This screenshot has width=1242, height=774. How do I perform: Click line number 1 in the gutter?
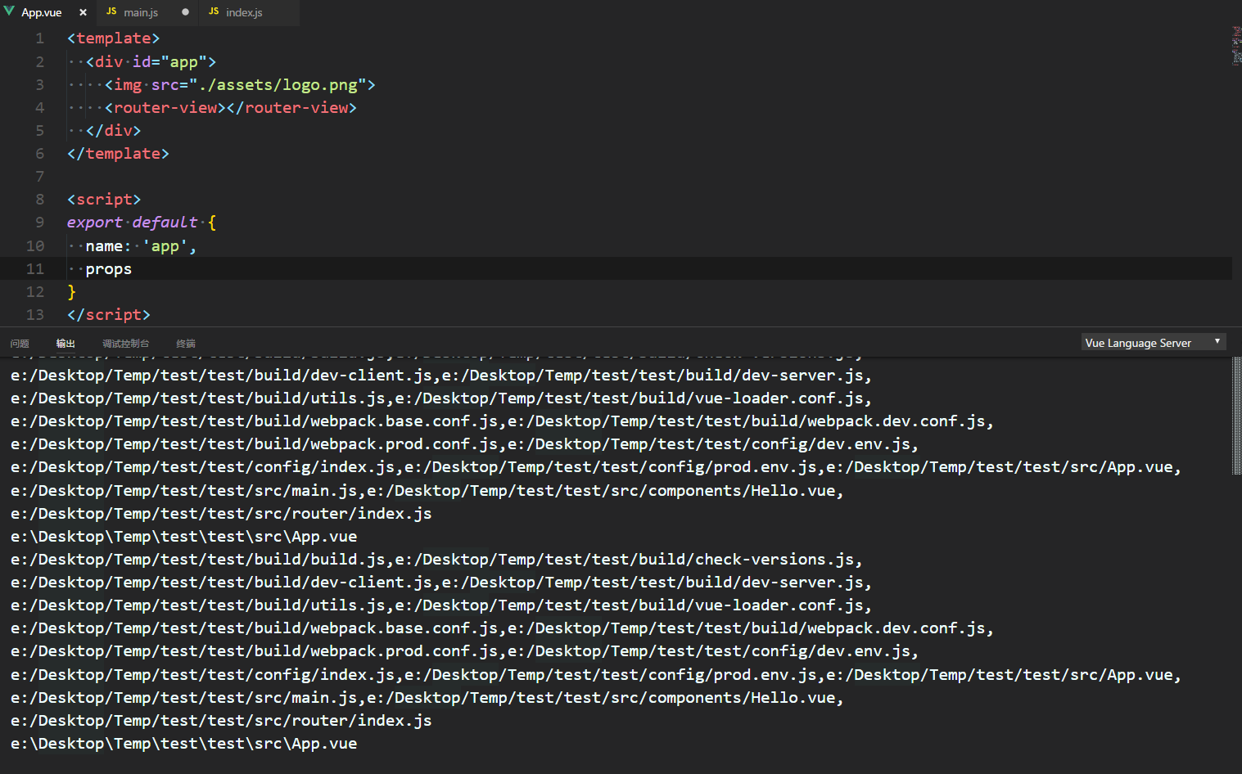40,38
